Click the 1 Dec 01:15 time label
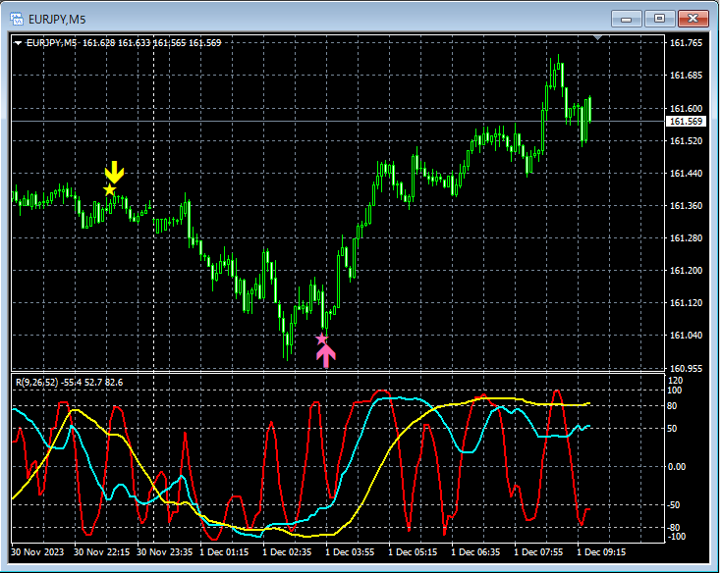 click(224, 551)
